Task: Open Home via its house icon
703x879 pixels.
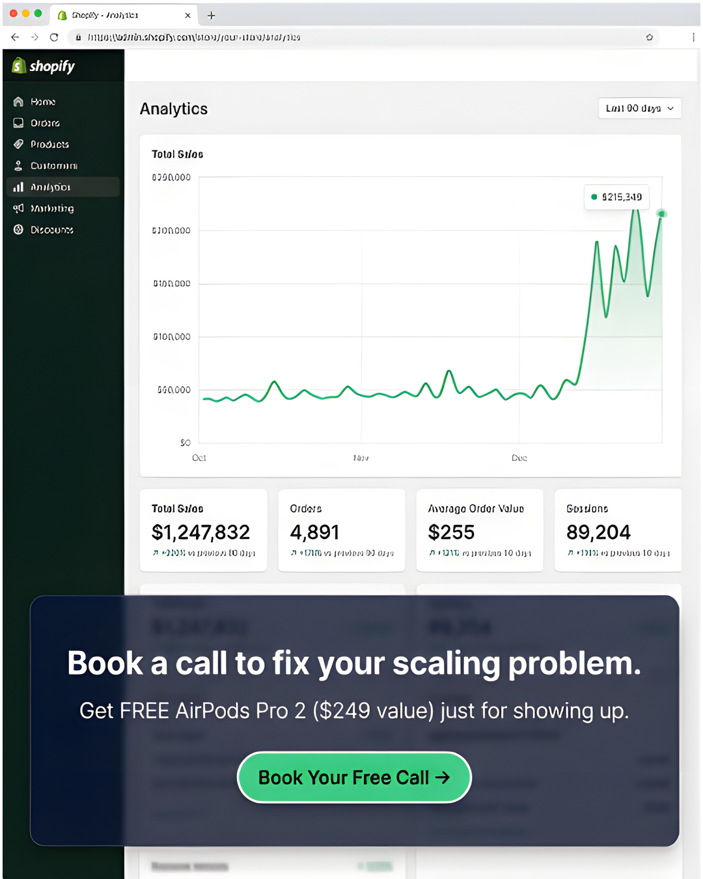Action: (x=18, y=102)
